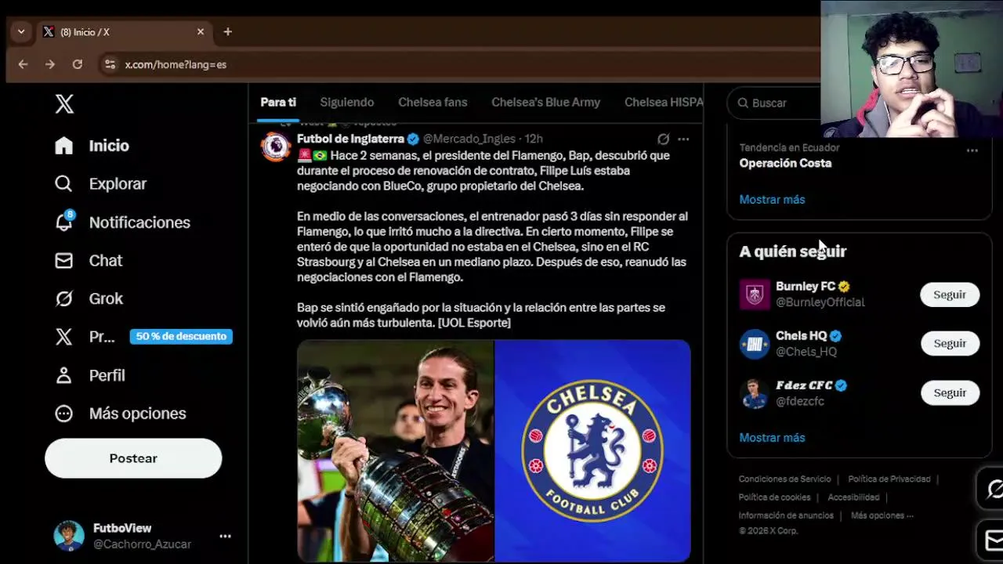
Task: Click Más opciones footer link
Action: tap(882, 515)
